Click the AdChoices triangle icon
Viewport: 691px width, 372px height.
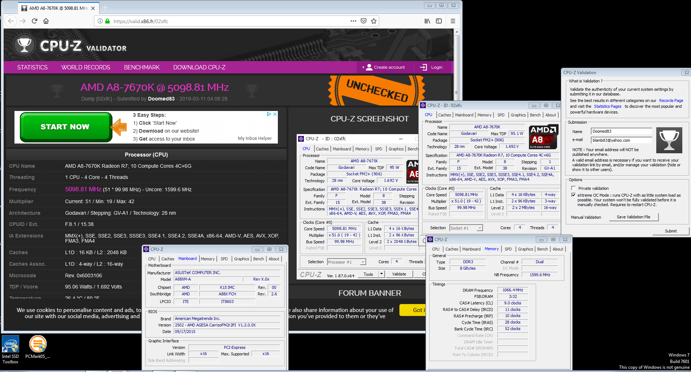(269, 114)
